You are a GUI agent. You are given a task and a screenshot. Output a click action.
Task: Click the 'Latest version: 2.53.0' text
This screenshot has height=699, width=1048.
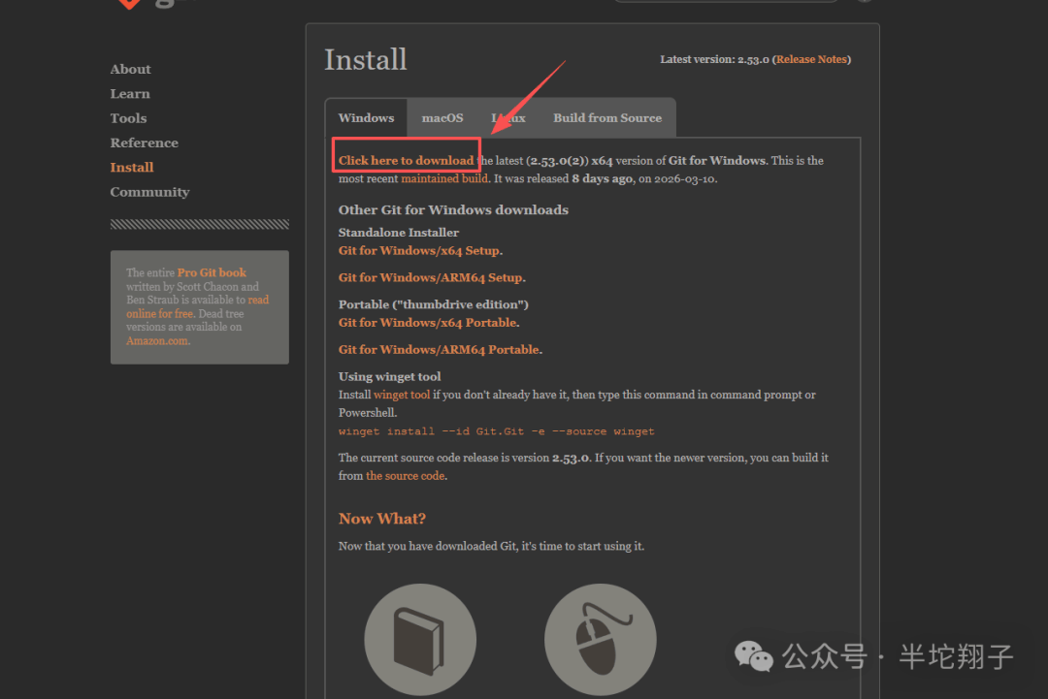[x=714, y=59]
